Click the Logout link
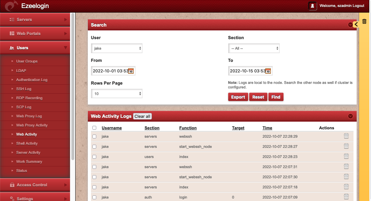This screenshot has width=371, height=201. click(x=358, y=6)
